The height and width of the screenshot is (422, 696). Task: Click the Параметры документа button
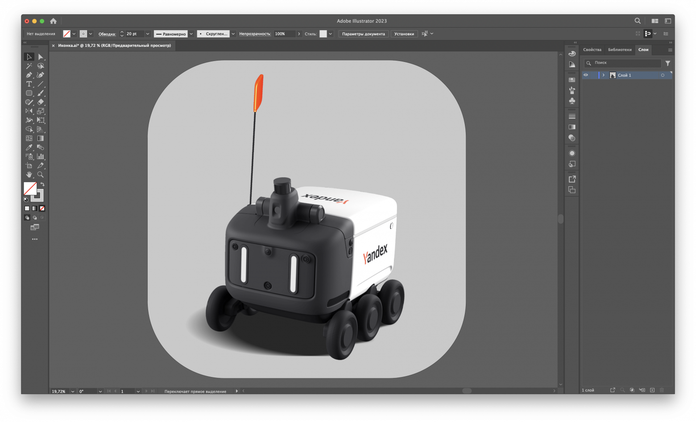click(x=363, y=34)
